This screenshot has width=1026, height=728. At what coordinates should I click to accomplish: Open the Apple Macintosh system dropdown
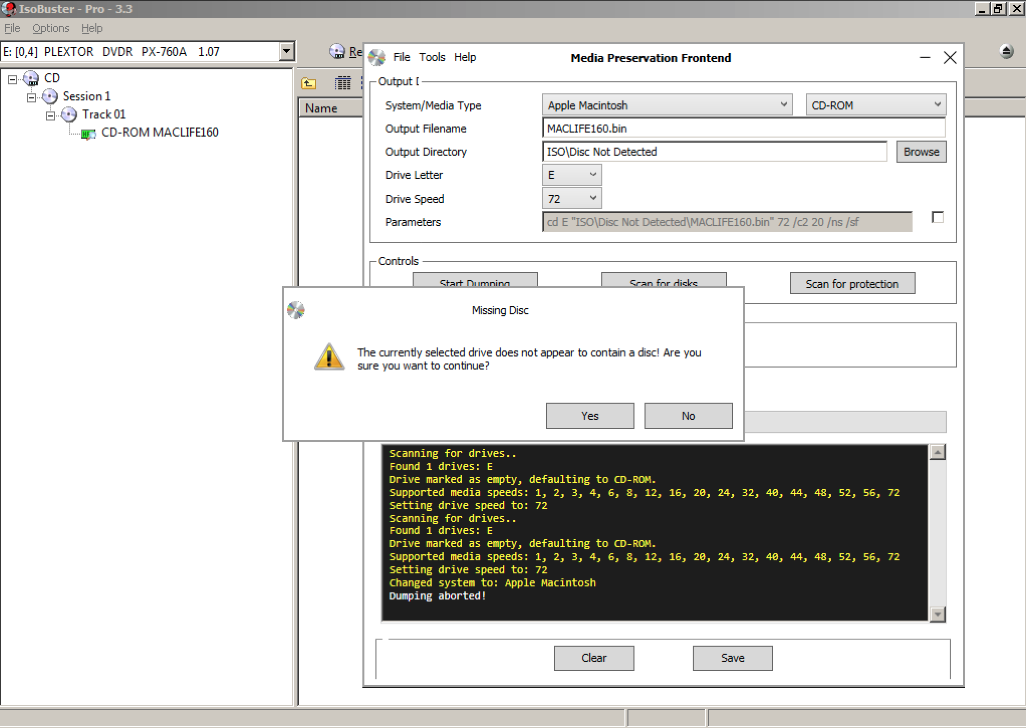coord(667,105)
